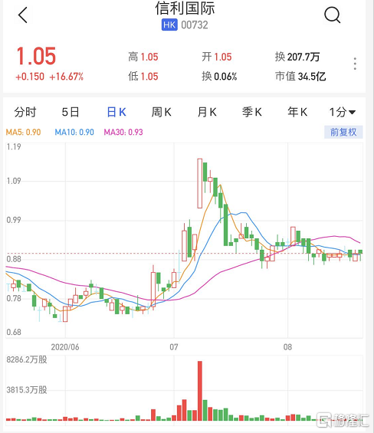Open the 月K chart tab
This screenshot has width=374, height=433.
pos(207,112)
